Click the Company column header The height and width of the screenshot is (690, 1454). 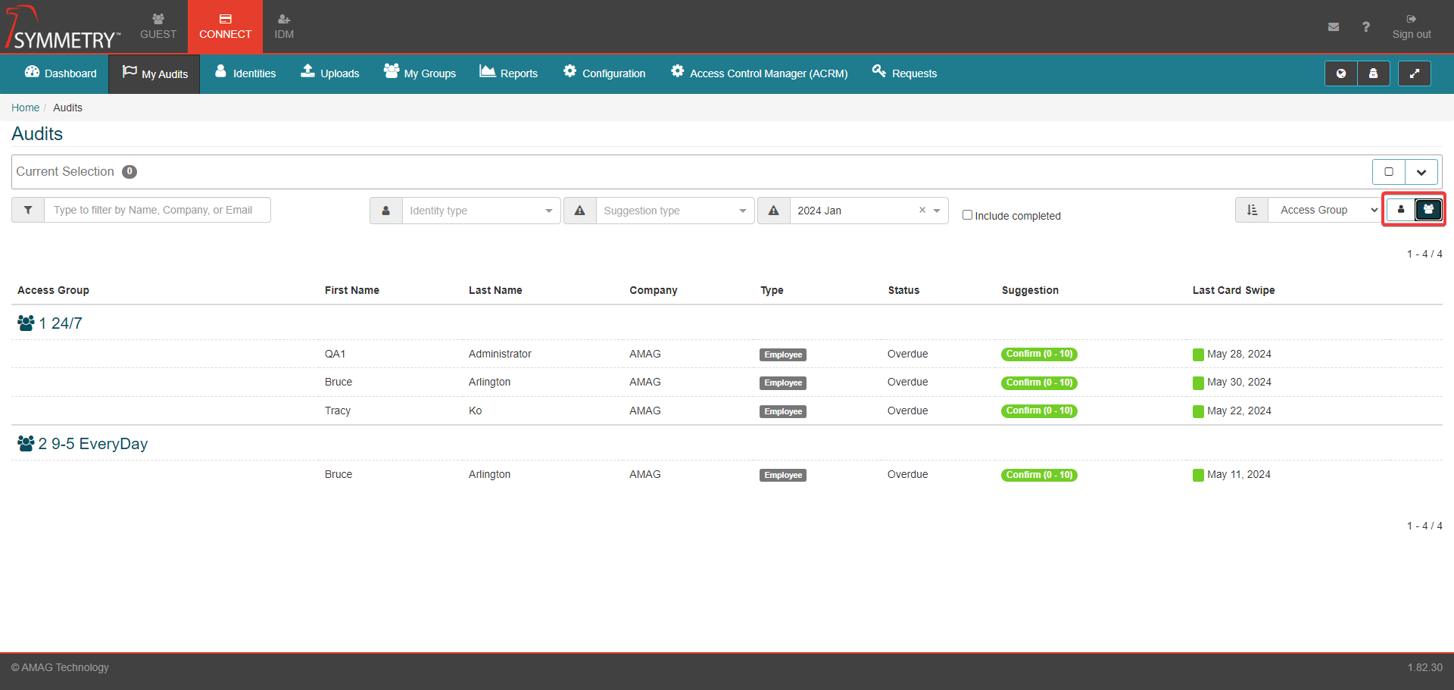point(654,290)
